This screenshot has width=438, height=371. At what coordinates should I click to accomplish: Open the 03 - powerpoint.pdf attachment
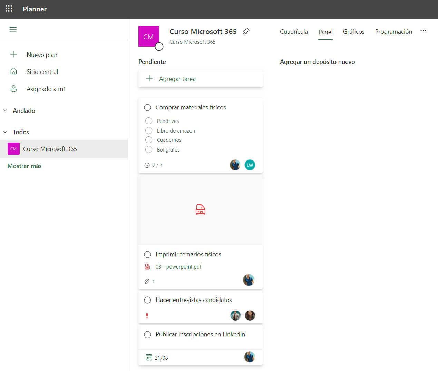[178, 267]
